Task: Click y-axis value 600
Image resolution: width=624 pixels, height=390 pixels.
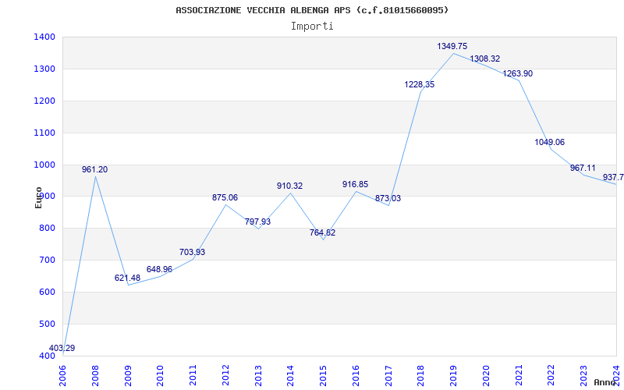Action: point(48,292)
